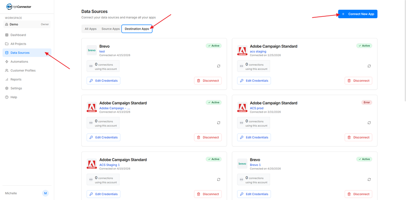Open Customer Profiles page

click(x=27, y=71)
